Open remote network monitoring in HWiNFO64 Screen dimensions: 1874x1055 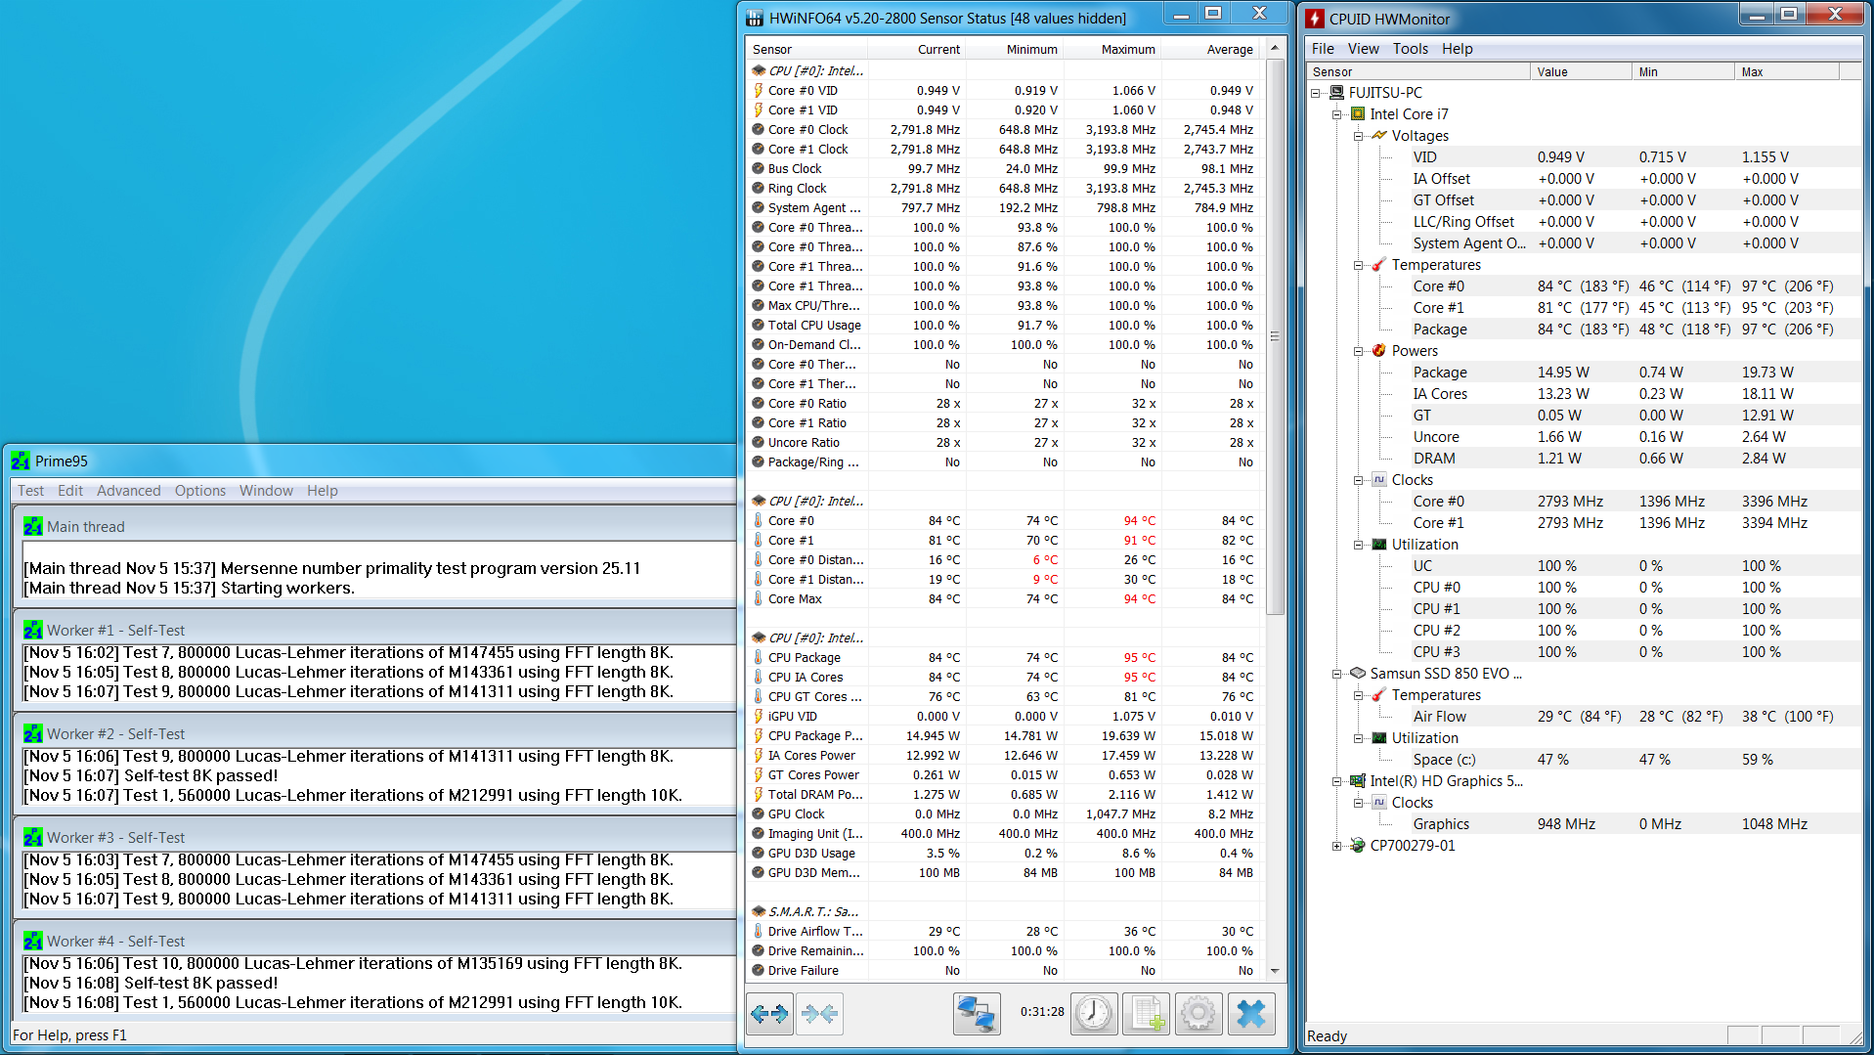point(977,1014)
